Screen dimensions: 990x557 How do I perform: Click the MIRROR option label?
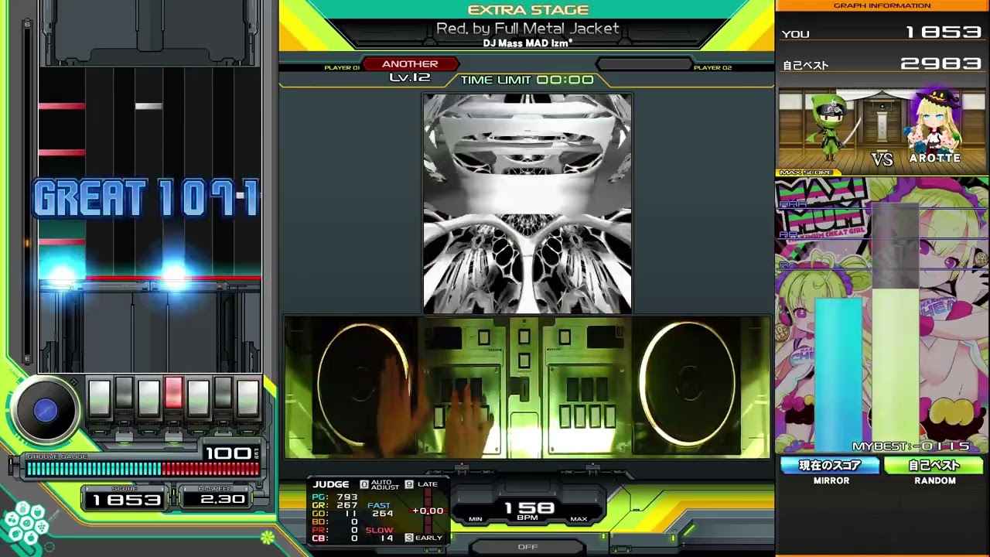(x=831, y=480)
